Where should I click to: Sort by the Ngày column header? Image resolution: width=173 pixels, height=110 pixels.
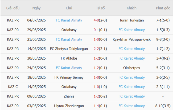click(36, 8)
